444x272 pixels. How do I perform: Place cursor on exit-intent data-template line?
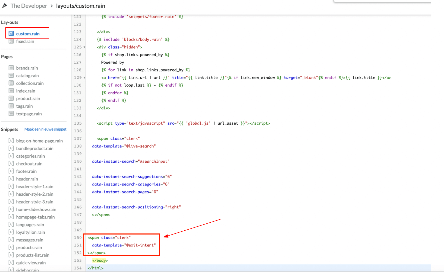point(124,245)
